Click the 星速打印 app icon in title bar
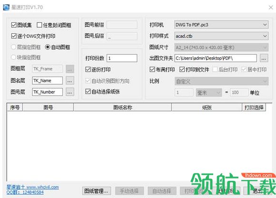The image size is (276, 198). coord(6,7)
